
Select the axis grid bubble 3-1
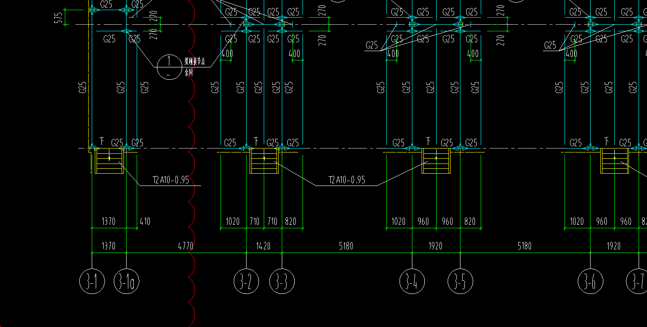pyautogui.click(x=92, y=281)
